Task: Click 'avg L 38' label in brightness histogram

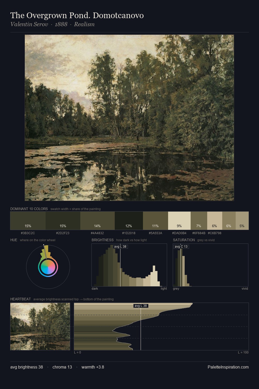Action: pos(120,247)
